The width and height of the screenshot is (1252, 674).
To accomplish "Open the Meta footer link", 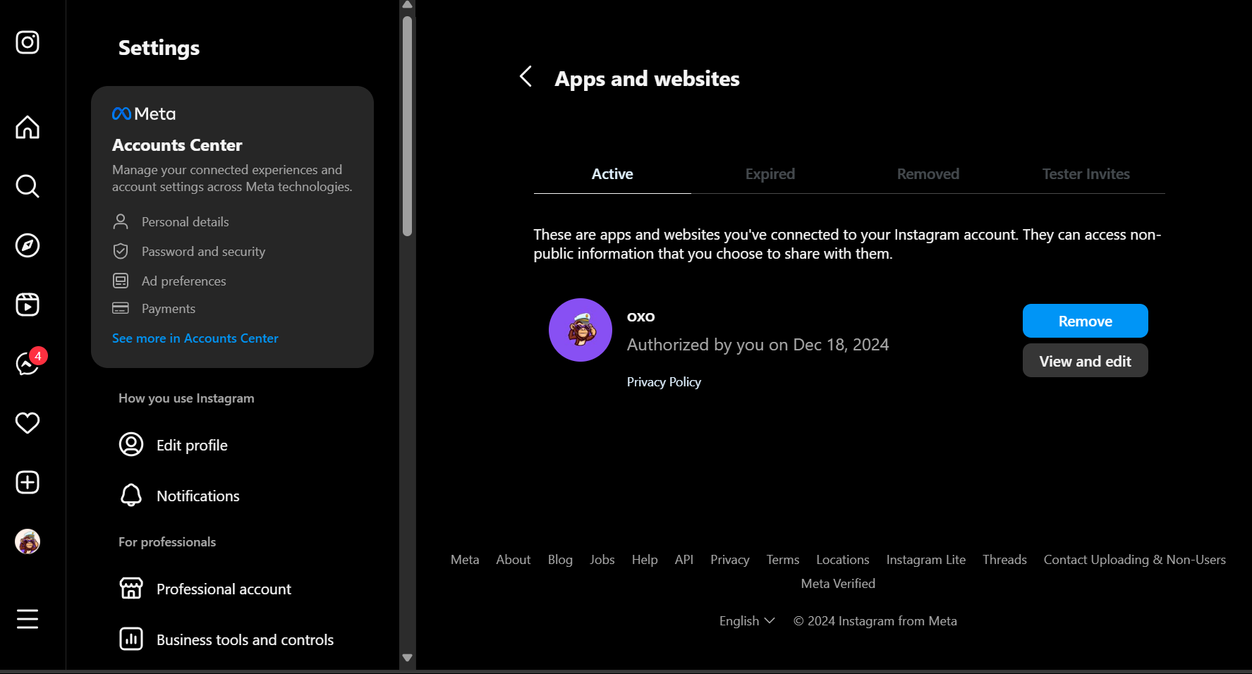I will coord(465,560).
